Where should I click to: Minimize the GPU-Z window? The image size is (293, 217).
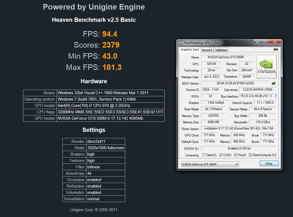coord(257,42)
